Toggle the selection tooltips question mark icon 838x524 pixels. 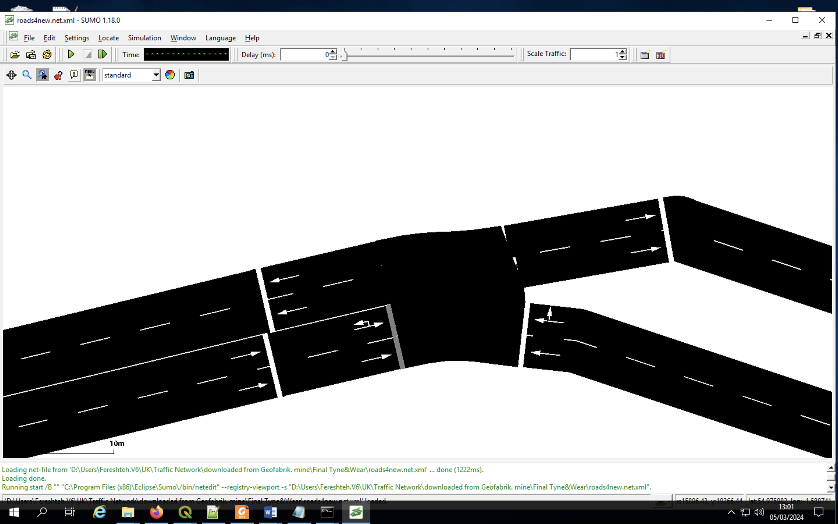point(58,75)
